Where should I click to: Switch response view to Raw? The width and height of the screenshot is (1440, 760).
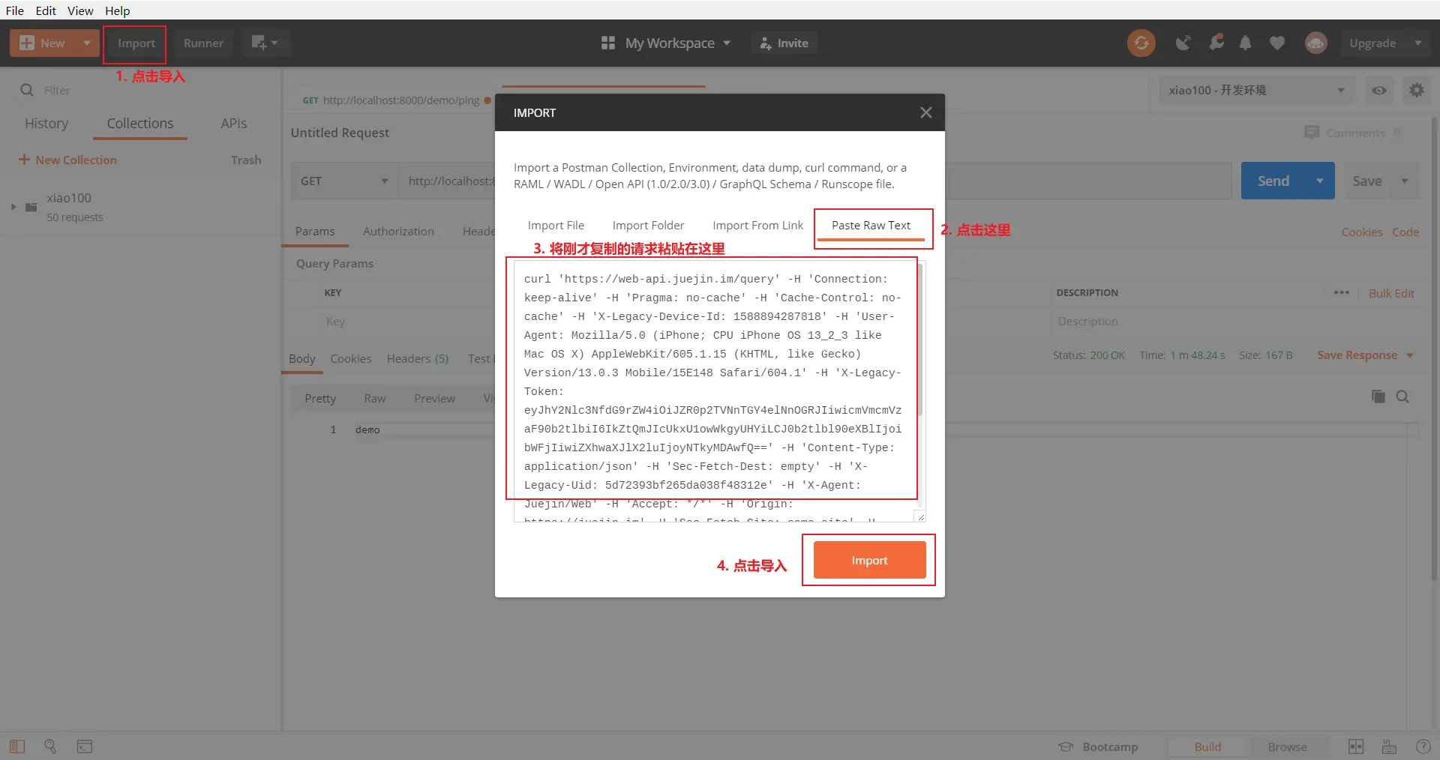(x=375, y=399)
